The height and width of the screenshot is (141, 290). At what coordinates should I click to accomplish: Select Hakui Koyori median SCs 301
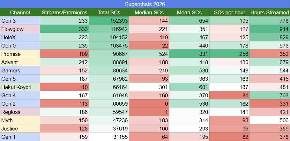[149, 87]
